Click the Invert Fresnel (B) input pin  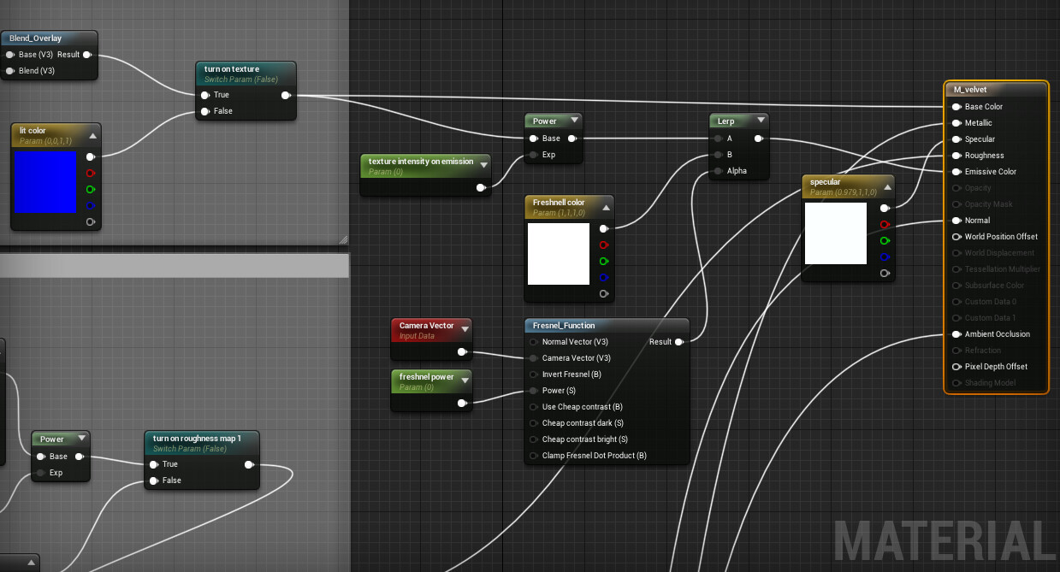(534, 374)
